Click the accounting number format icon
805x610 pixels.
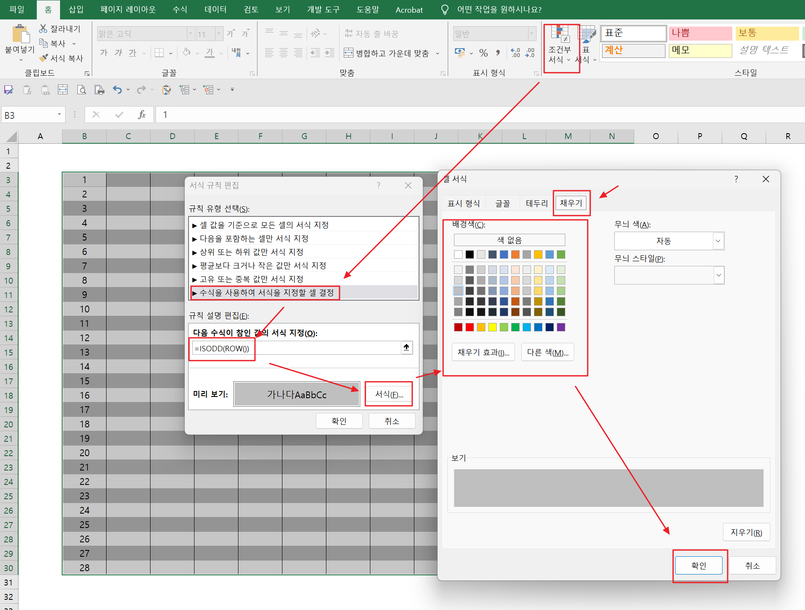pyautogui.click(x=460, y=53)
